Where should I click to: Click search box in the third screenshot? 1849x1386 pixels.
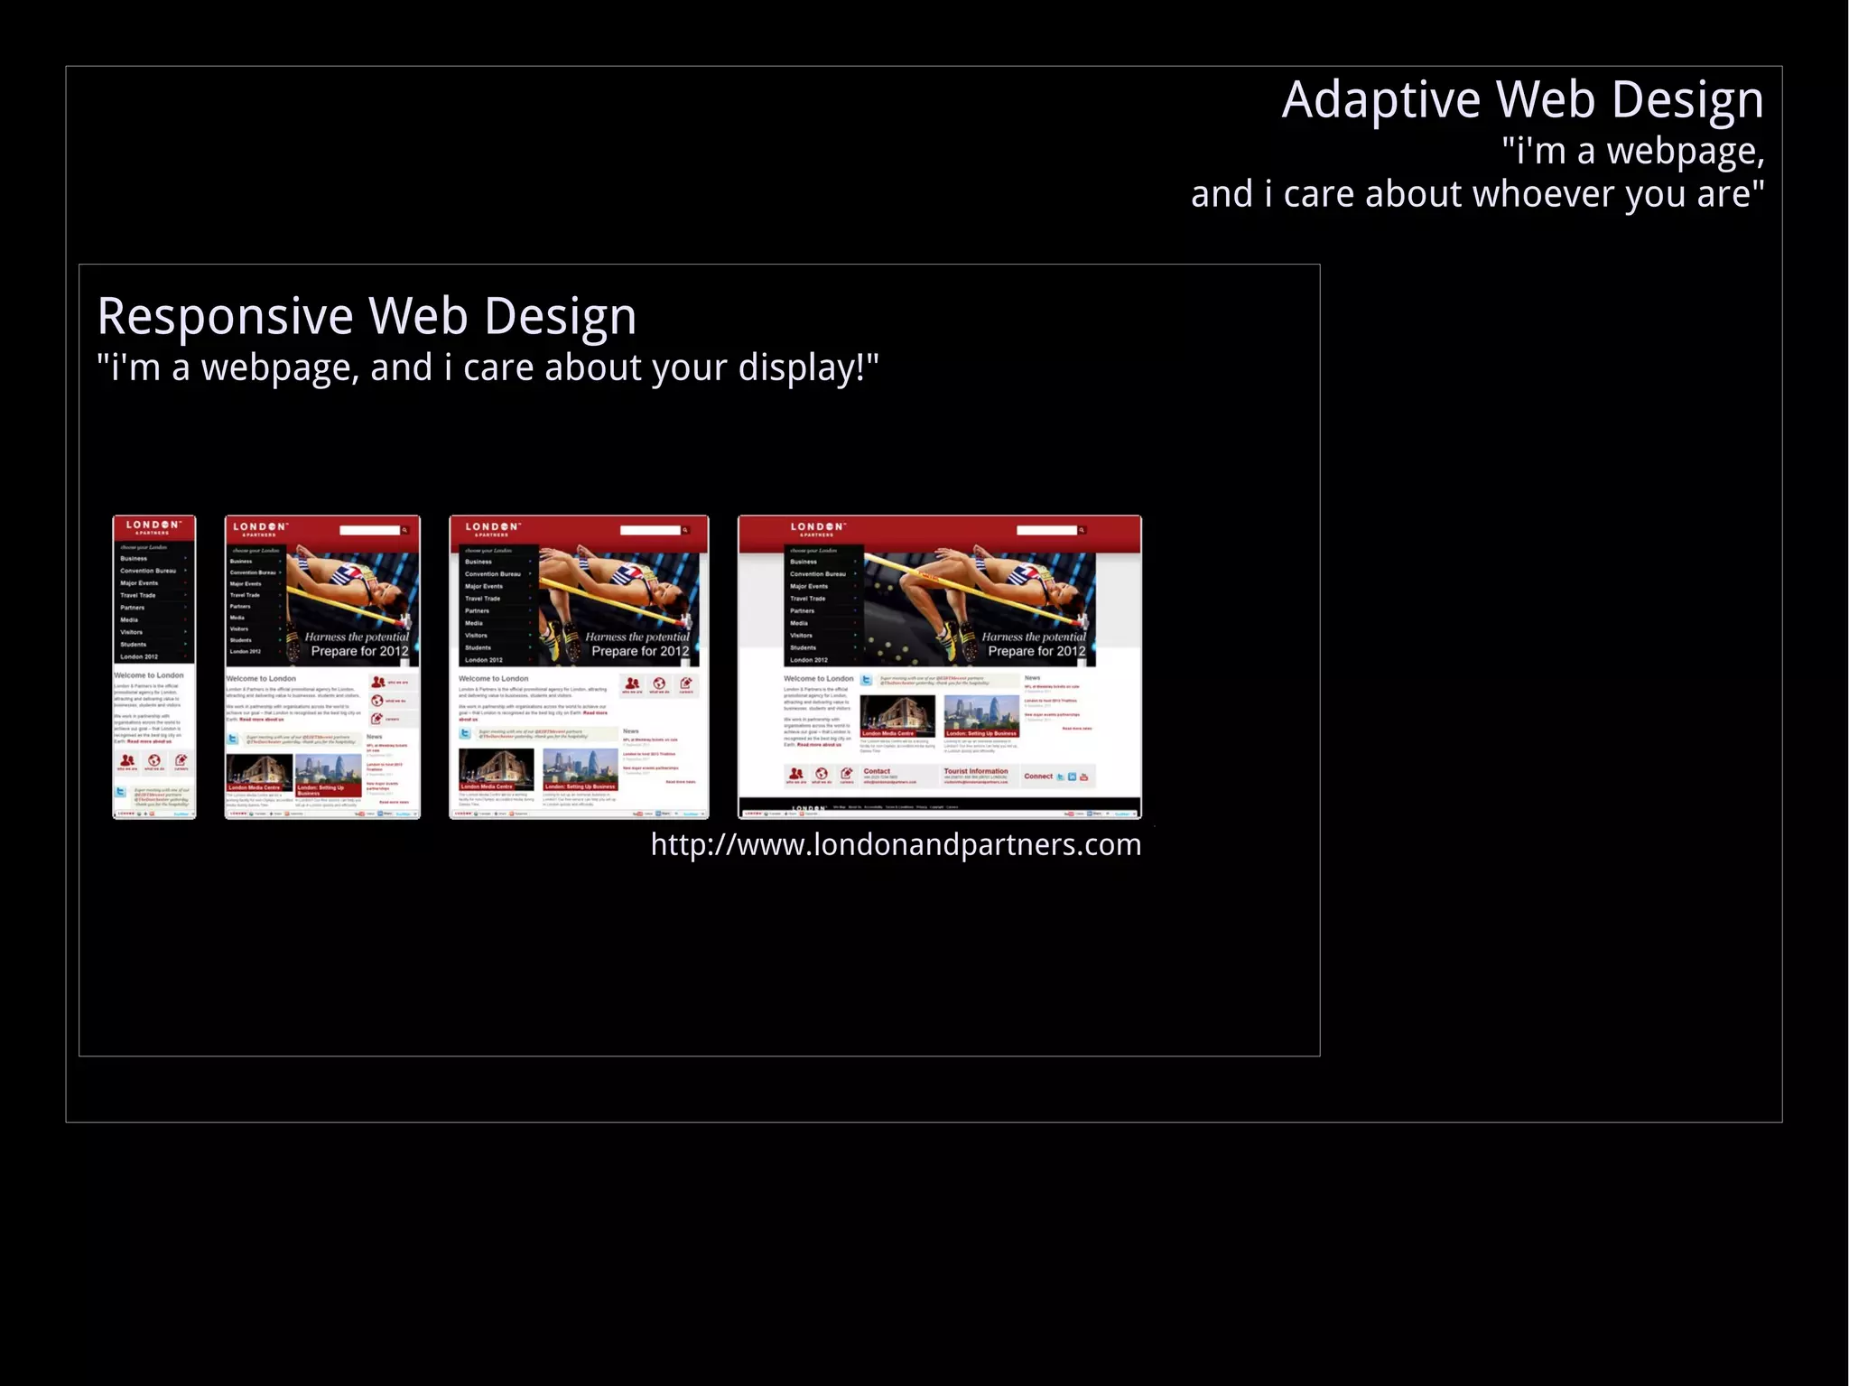(650, 530)
